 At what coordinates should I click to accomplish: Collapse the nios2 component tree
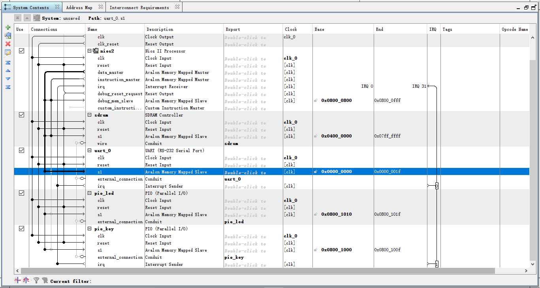click(x=90, y=51)
